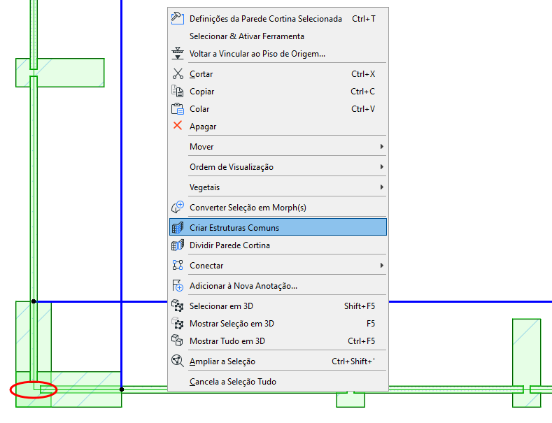This screenshot has width=552, height=423.
Task: Choose Cortar from the context menu
Action: tap(278, 74)
